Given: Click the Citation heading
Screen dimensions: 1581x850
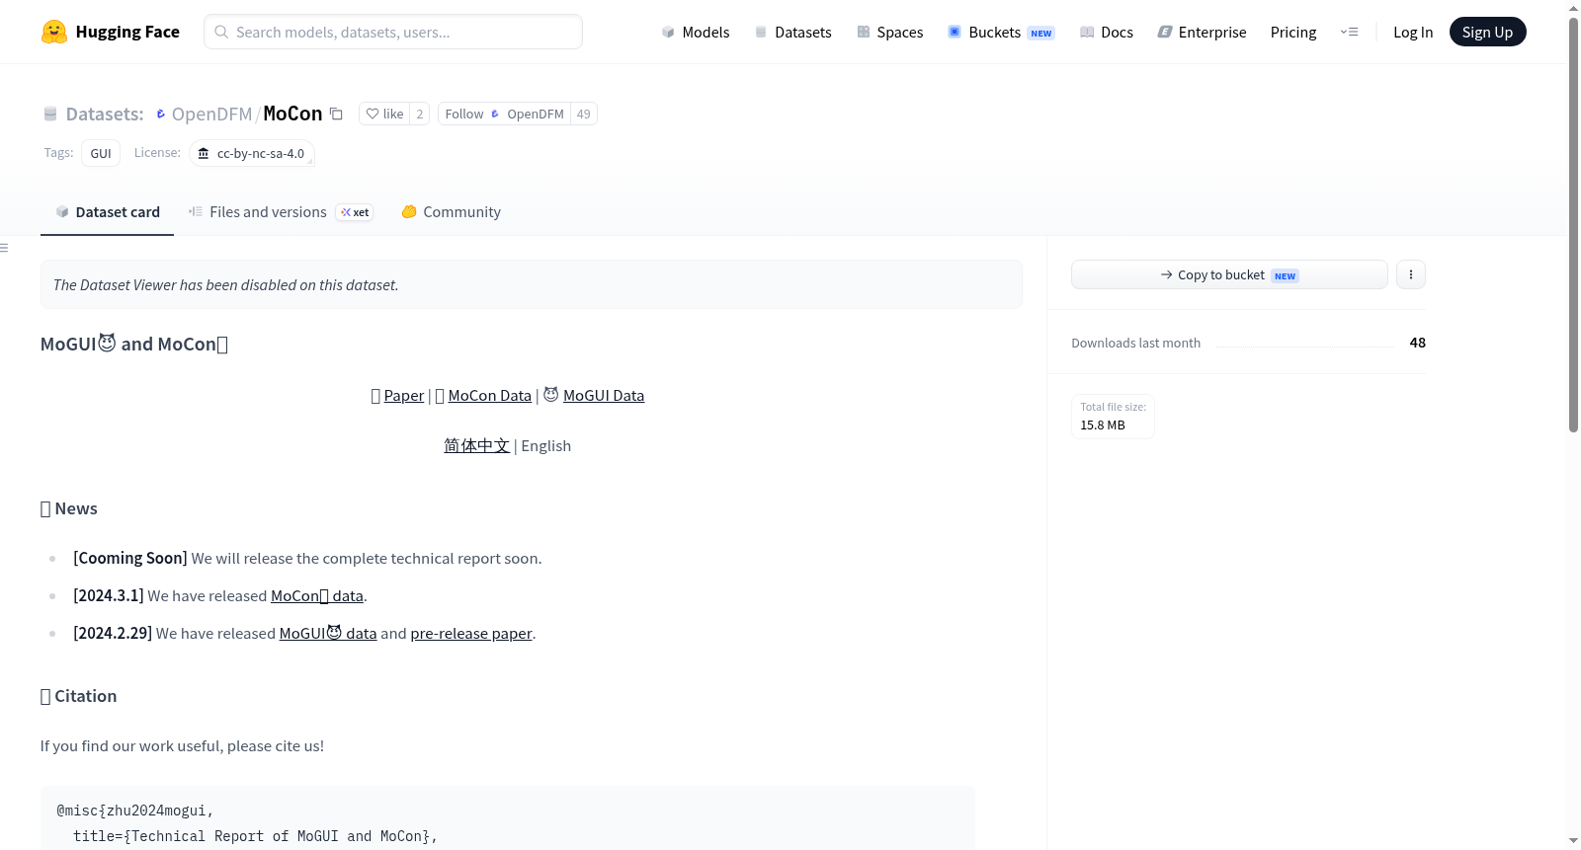Looking at the screenshot, I should pyautogui.click(x=79, y=696).
